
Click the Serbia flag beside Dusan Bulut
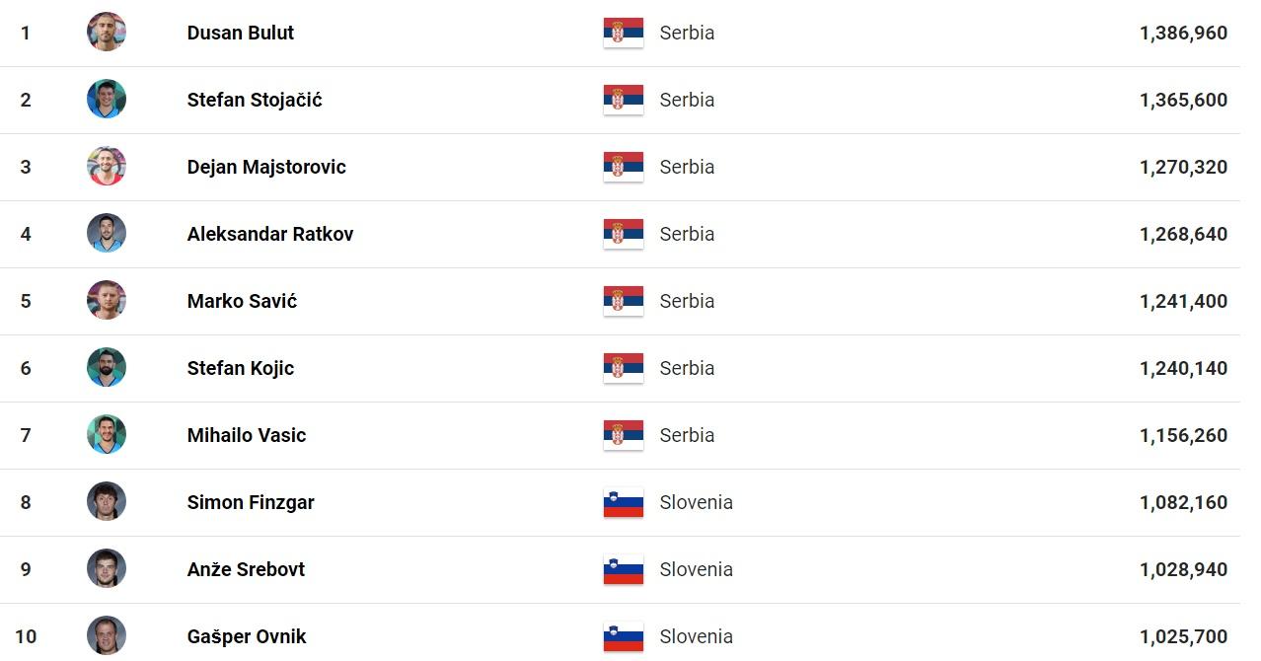[624, 33]
